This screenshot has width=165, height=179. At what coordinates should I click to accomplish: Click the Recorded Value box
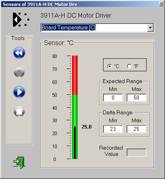tap(136, 152)
